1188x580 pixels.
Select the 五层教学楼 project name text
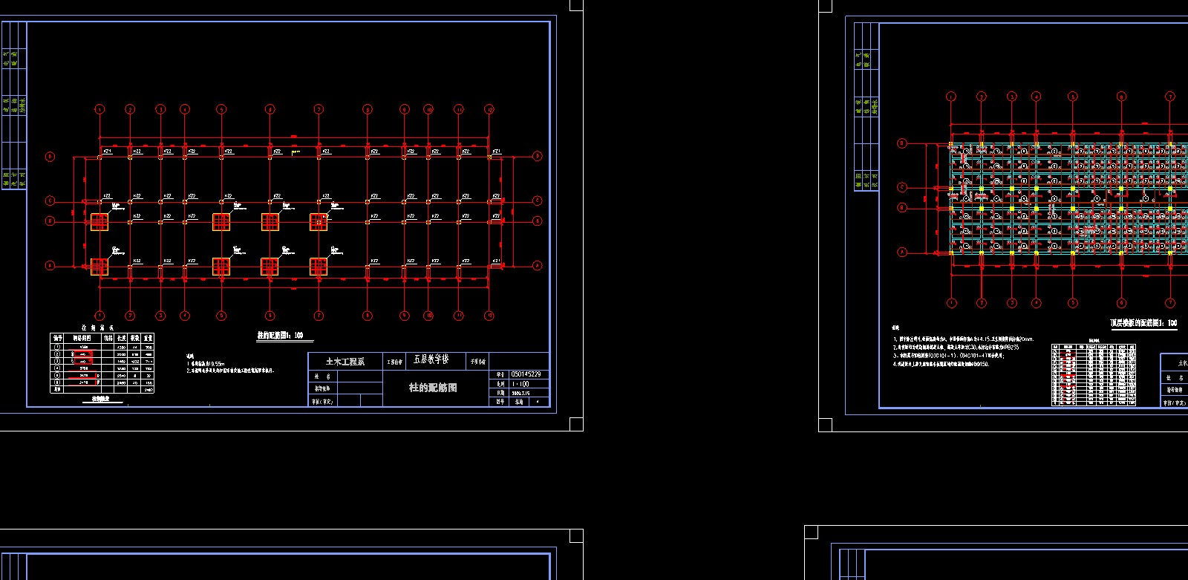(x=431, y=359)
